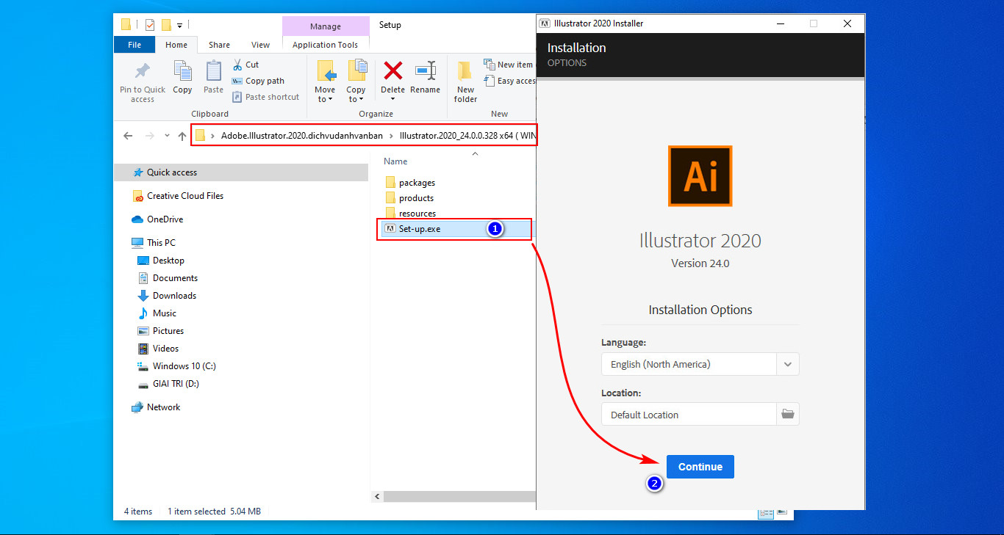
Task: Click the red X Delete icon
Action: pyautogui.click(x=393, y=70)
